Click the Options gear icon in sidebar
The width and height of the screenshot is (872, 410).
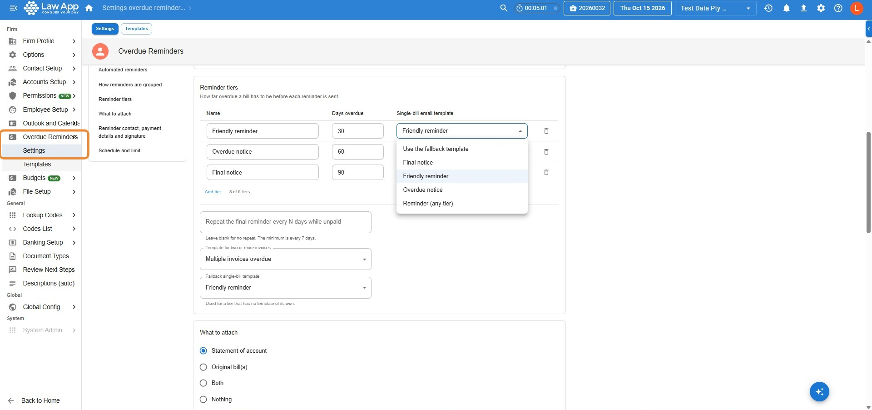pos(13,55)
